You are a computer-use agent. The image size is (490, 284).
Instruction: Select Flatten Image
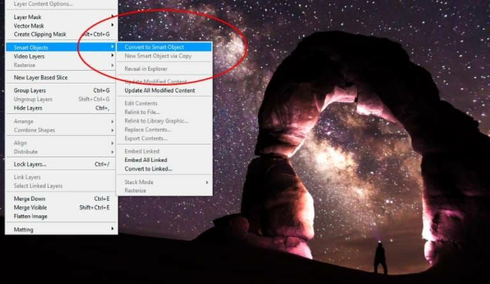(61, 217)
